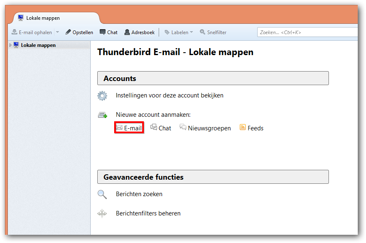366x243 pixels.
Task: Click the Zoeken search field
Action: click(307, 32)
